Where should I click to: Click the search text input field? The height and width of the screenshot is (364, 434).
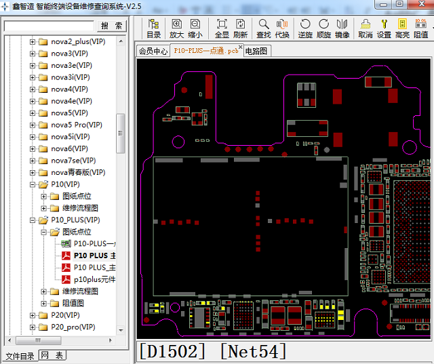50,26
